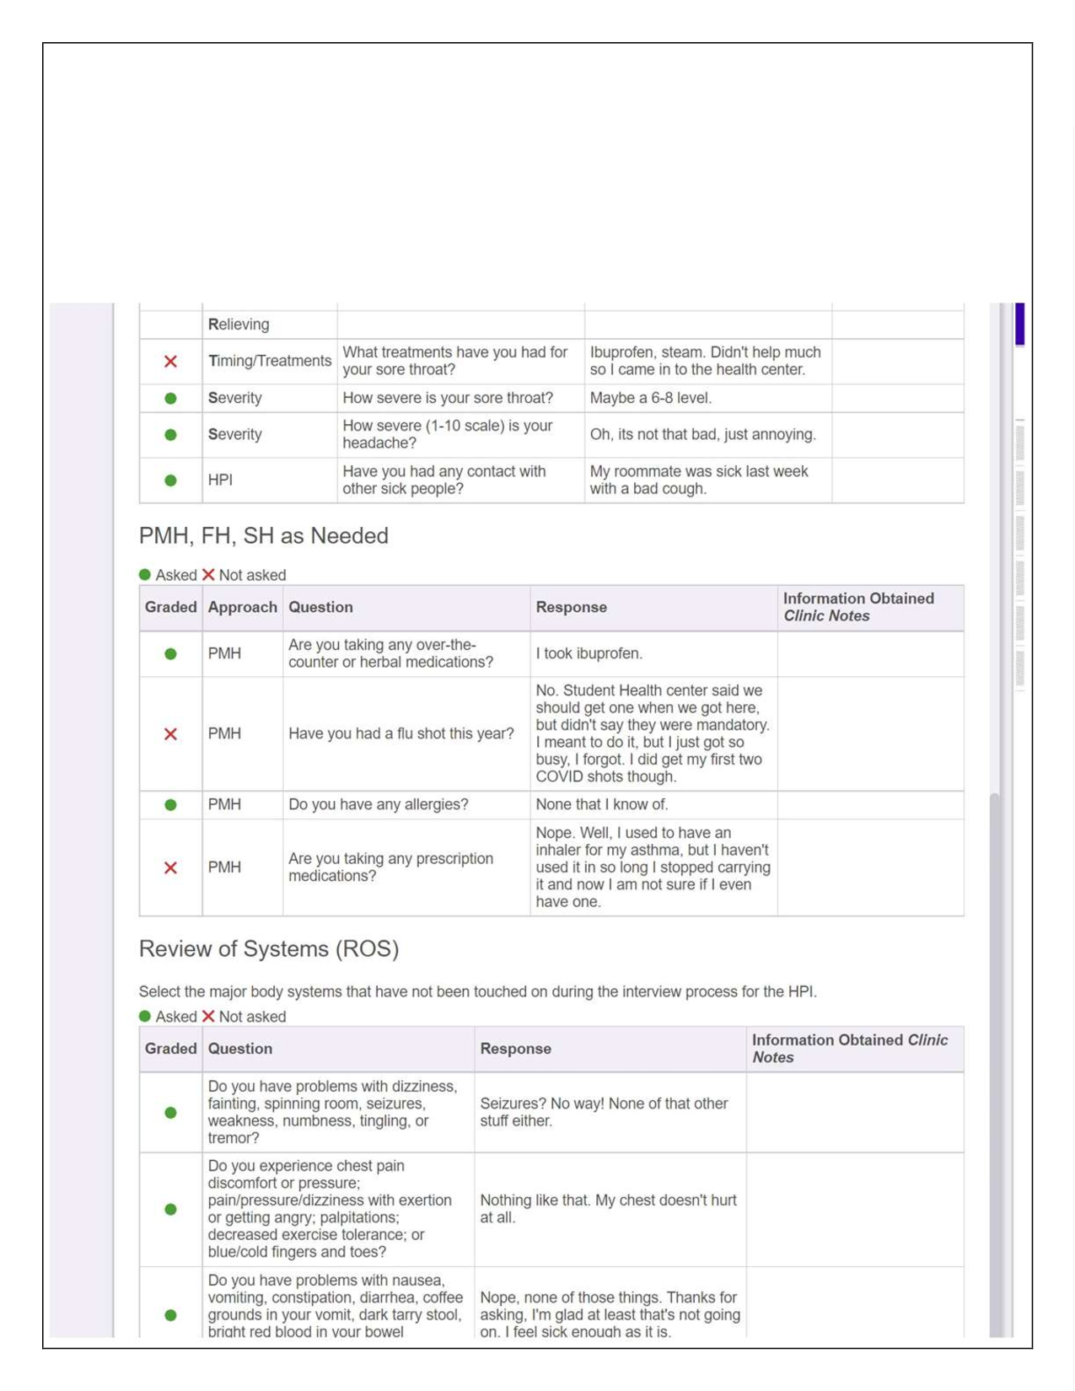Screen dimensions: 1075x1391
Task: Click PMH table 'Approach' column header
Action: coord(242,607)
